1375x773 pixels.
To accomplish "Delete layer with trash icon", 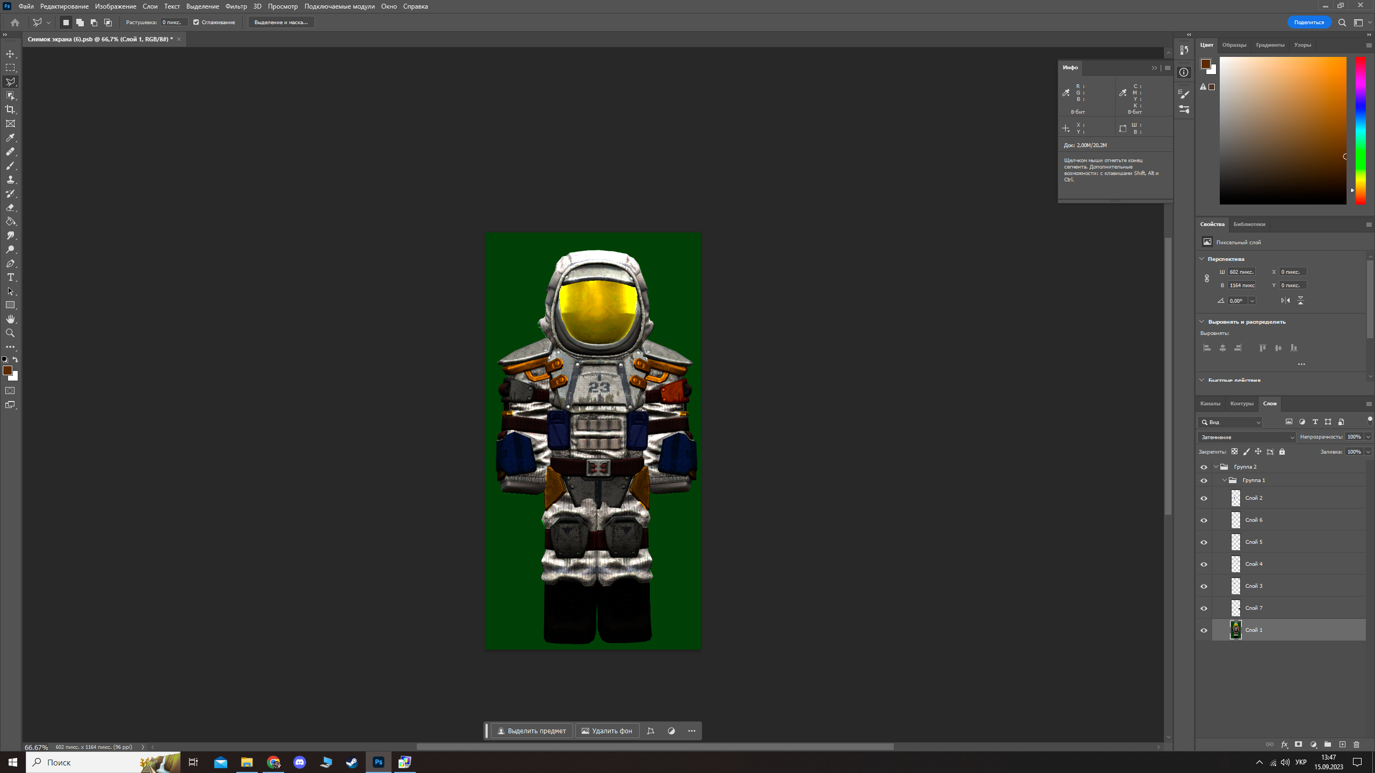I will click(x=1356, y=745).
